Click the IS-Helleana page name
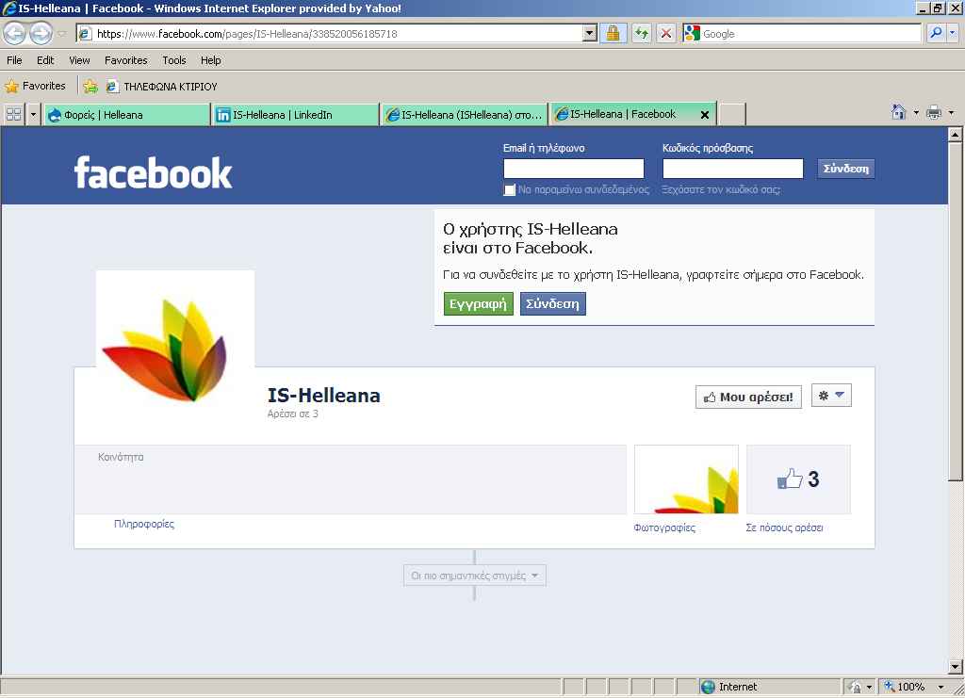The width and height of the screenshot is (965, 698). pyautogui.click(x=324, y=396)
